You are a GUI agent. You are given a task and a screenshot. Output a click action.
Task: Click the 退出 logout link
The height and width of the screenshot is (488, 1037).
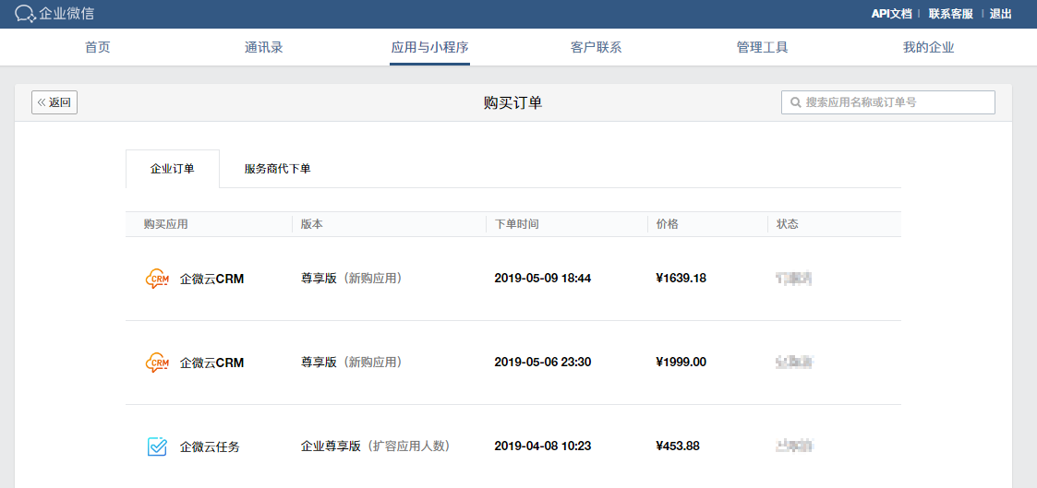coord(1000,14)
